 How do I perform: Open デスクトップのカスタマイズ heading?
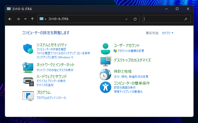coord(132,60)
